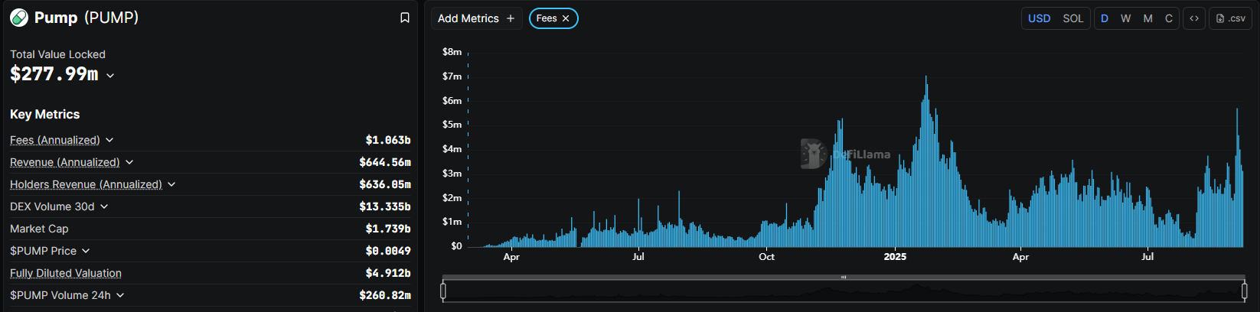The height and width of the screenshot is (312, 1260).
Task: Click the left handle of the range slider
Action: coord(443,291)
